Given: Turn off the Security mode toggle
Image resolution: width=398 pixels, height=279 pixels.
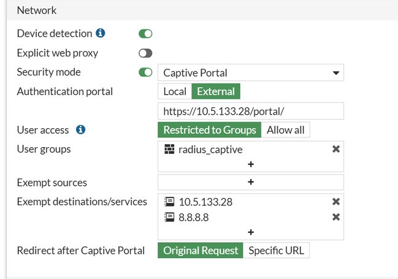Looking at the screenshot, I should [x=145, y=72].
